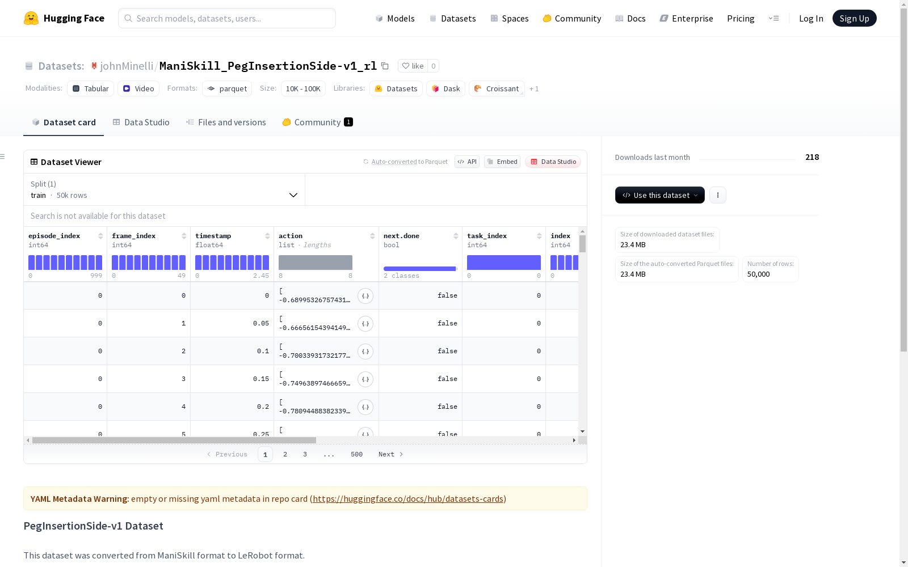Sort by frame_index column
This screenshot has width=908, height=567.
[184, 236]
